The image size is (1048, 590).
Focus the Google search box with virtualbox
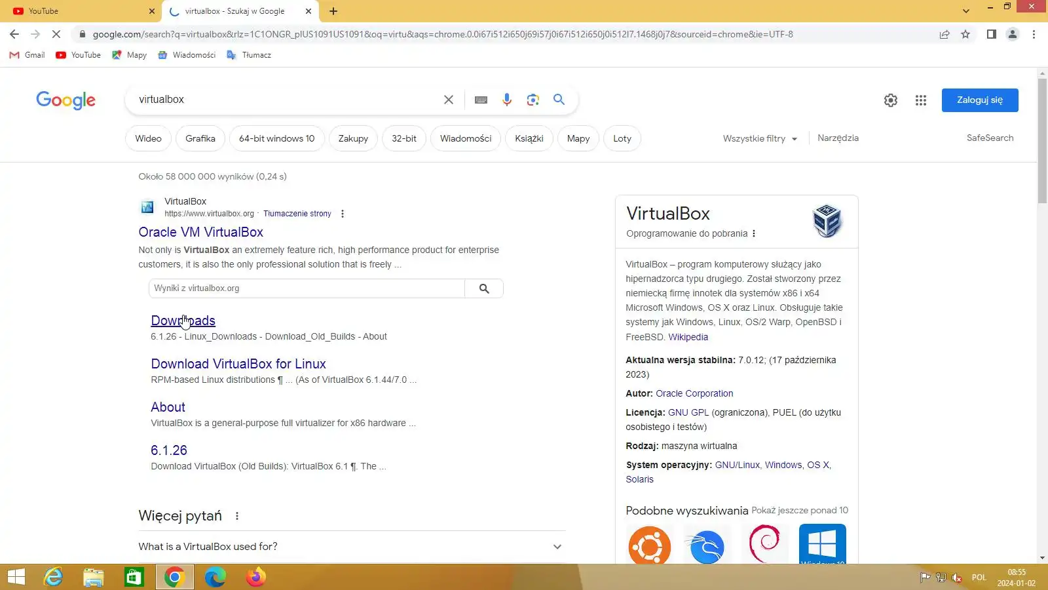coord(285,100)
